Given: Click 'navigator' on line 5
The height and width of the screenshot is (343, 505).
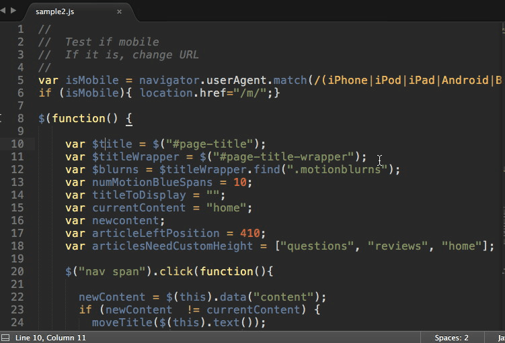Looking at the screenshot, I should click(x=169, y=80).
